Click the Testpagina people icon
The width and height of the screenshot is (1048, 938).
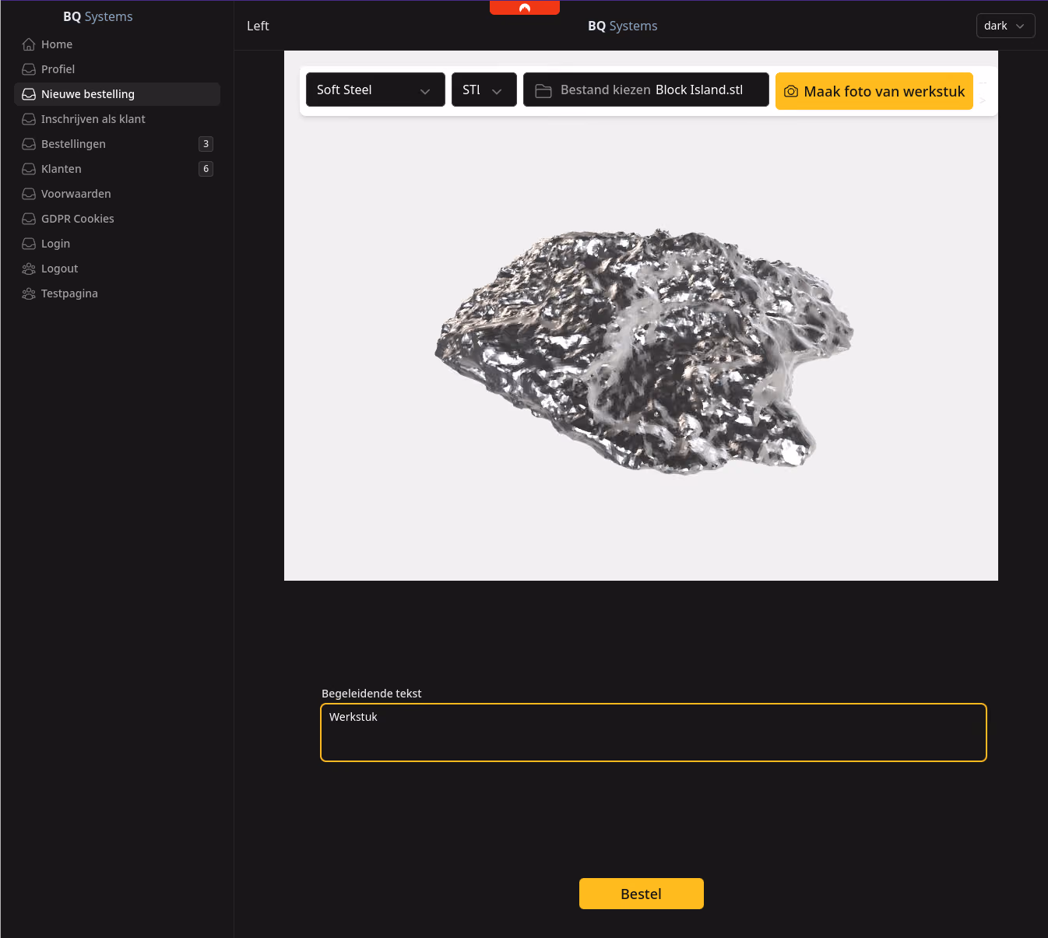pyautogui.click(x=29, y=293)
